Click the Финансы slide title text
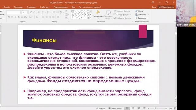196x110 pixels. coord(44,40)
